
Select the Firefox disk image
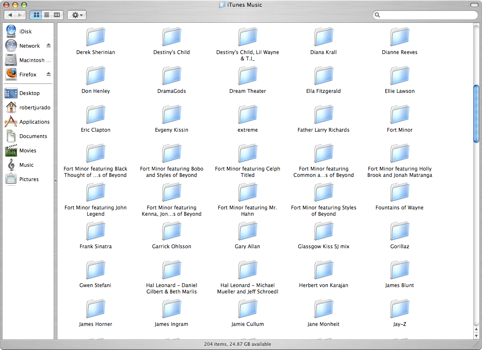click(x=21, y=75)
